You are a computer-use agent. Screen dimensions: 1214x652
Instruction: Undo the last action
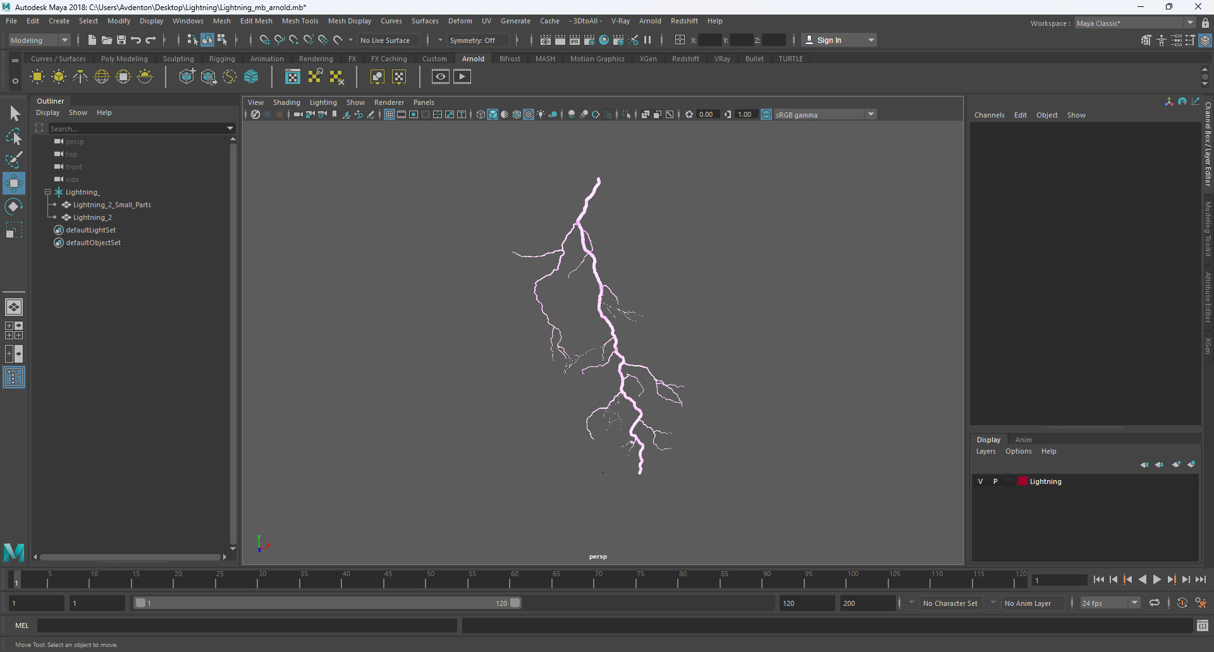[x=136, y=40]
